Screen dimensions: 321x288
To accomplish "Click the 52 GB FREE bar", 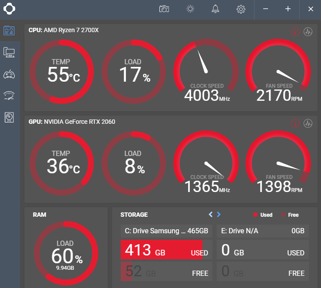I will pyautogui.click(x=166, y=271).
